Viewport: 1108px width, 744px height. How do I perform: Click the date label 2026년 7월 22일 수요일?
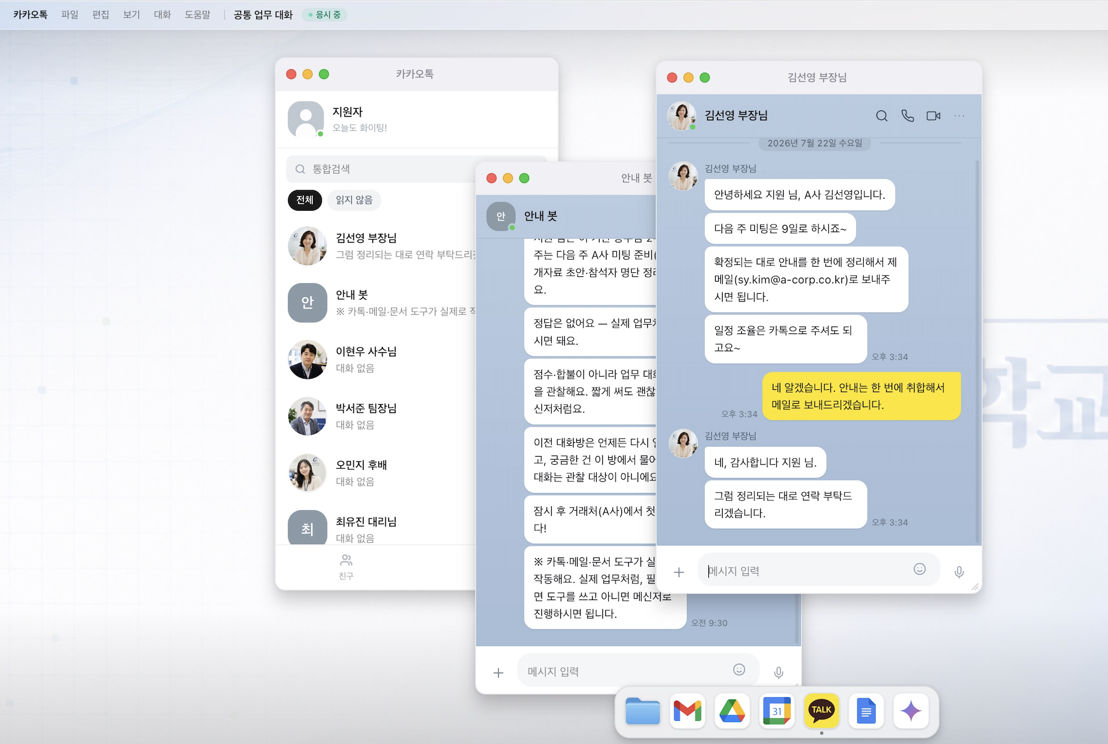(x=815, y=143)
